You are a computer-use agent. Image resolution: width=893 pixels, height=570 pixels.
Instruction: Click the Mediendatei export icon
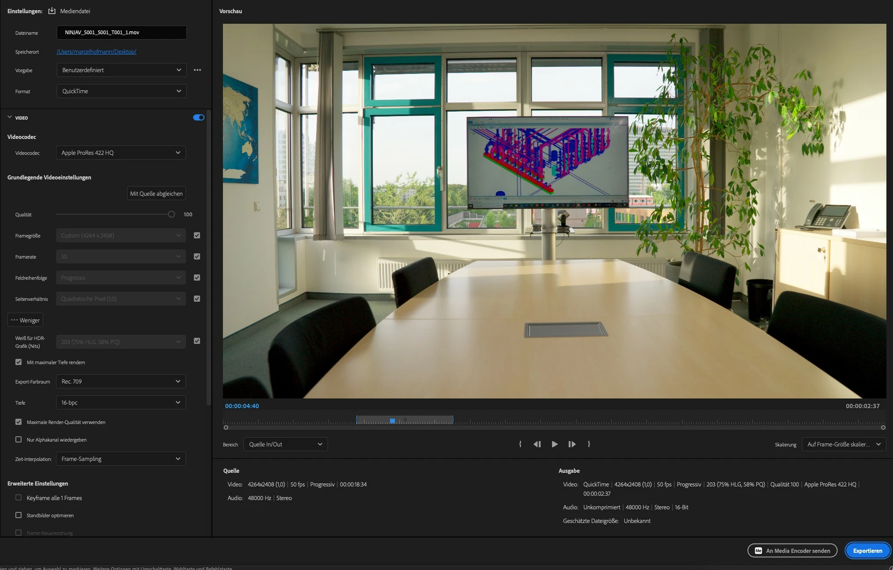pyautogui.click(x=52, y=11)
